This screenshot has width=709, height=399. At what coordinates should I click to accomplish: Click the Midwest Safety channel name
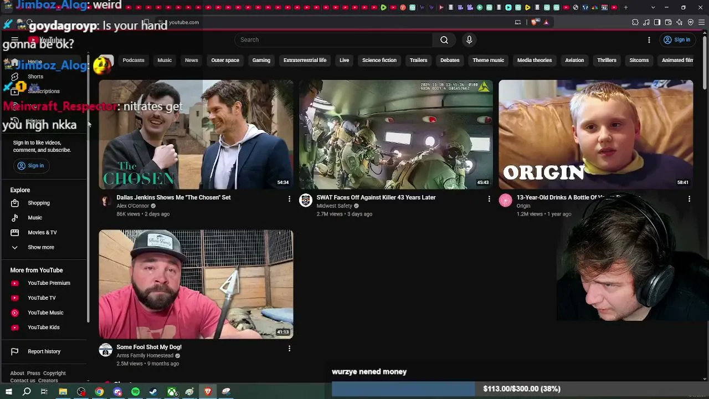[335, 206]
